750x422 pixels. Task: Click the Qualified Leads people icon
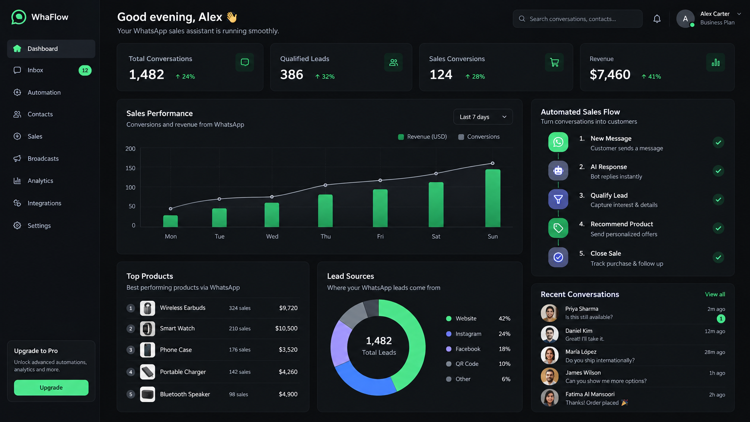pos(394,62)
